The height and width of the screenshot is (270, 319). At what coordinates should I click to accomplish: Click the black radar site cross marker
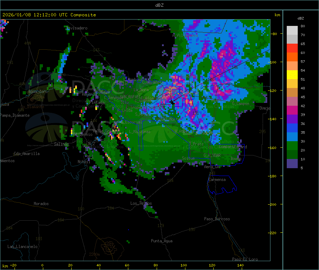(x=172, y=103)
